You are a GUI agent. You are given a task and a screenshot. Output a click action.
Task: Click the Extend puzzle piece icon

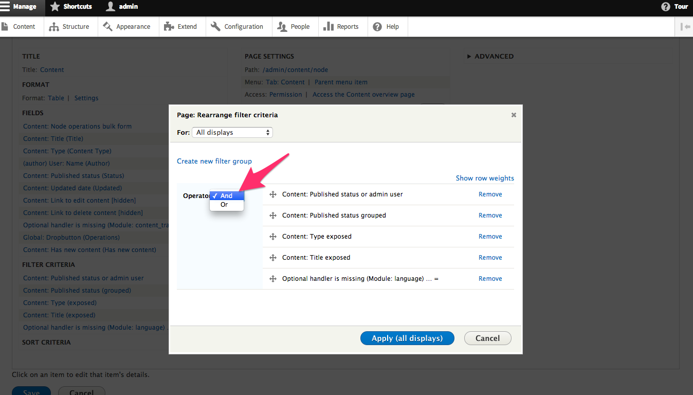169,27
